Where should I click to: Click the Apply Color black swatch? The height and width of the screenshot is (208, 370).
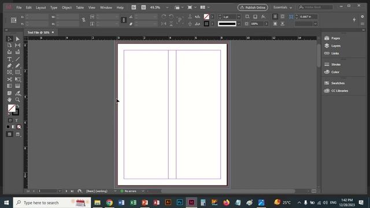point(8,127)
